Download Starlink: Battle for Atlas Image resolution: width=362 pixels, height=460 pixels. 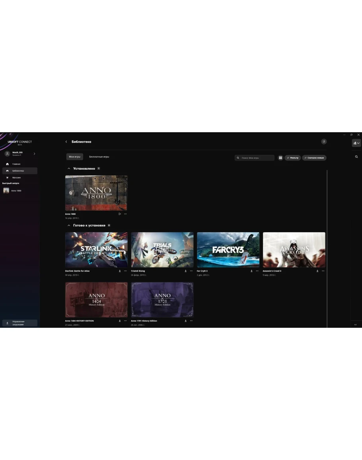tap(120, 271)
